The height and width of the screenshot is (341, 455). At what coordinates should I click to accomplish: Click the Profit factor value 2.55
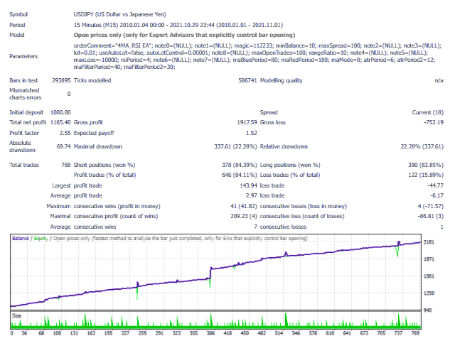65,133
